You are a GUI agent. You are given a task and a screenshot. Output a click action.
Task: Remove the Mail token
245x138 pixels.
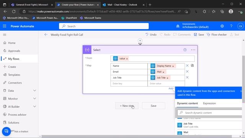pyautogui.click(x=163, y=72)
